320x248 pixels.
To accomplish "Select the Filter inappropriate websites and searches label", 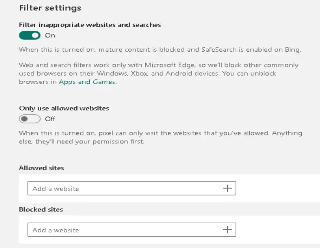I will 90,25.
